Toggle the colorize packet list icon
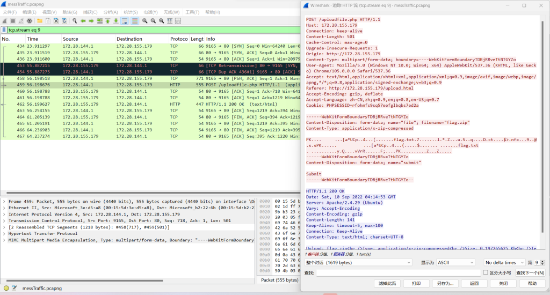This screenshot has height=295, width=550. point(134,21)
